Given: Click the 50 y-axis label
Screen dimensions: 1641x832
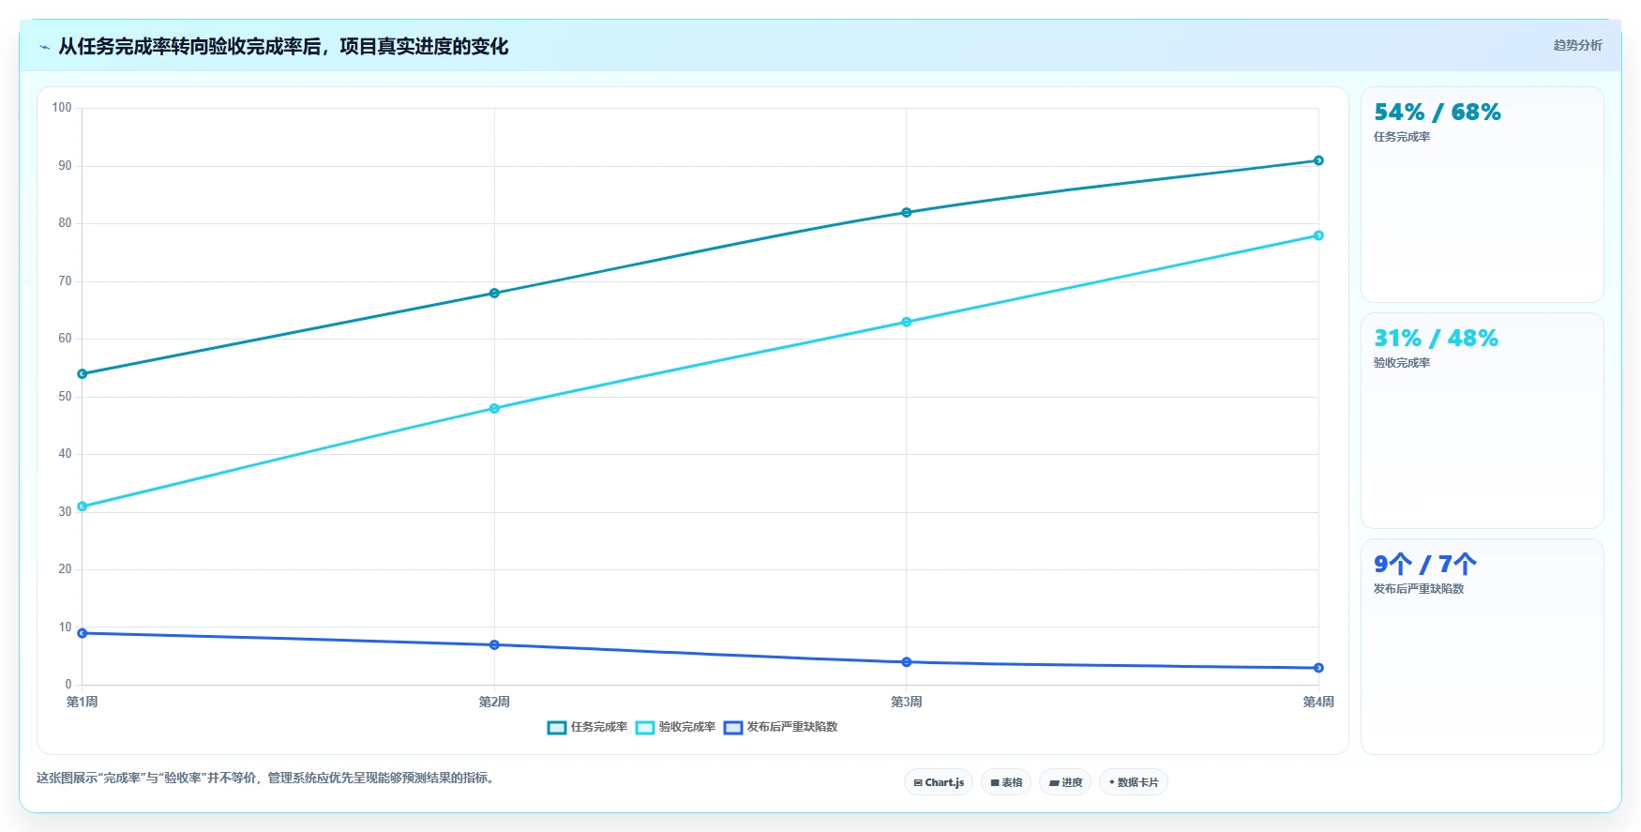Looking at the screenshot, I should 65,397.
